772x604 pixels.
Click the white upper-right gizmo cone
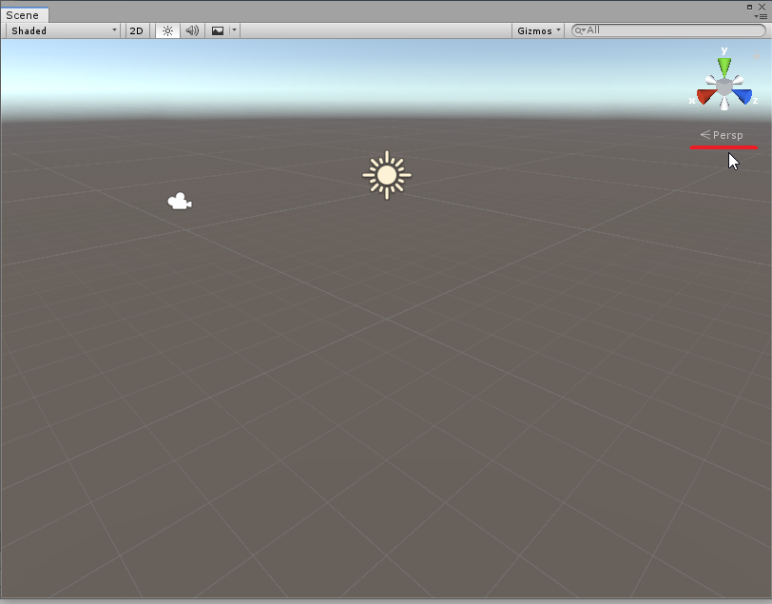tap(738, 80)
